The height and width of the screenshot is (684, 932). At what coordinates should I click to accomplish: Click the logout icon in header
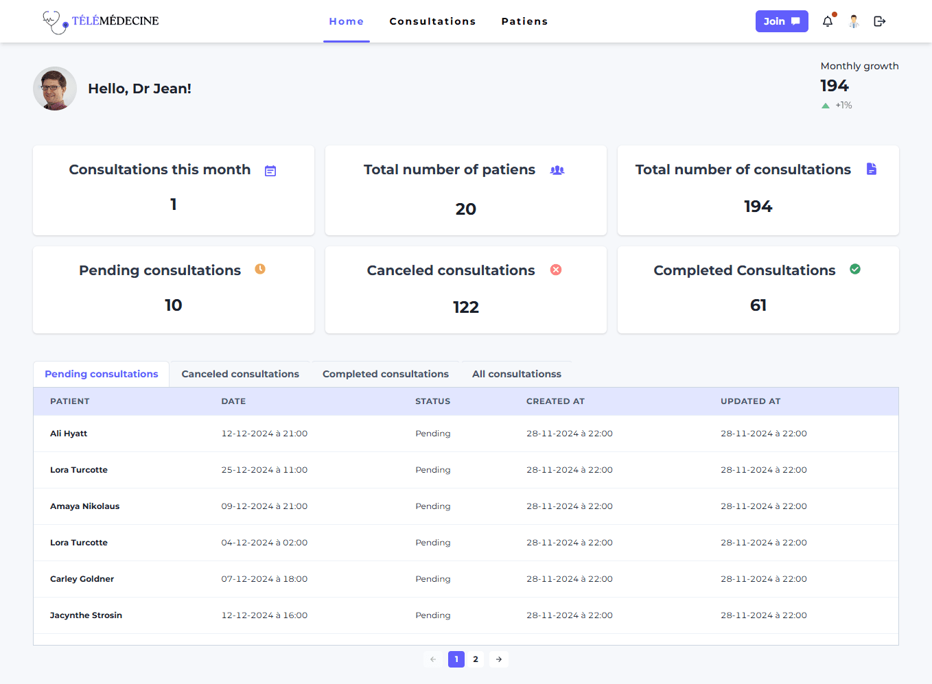(880, 21)
